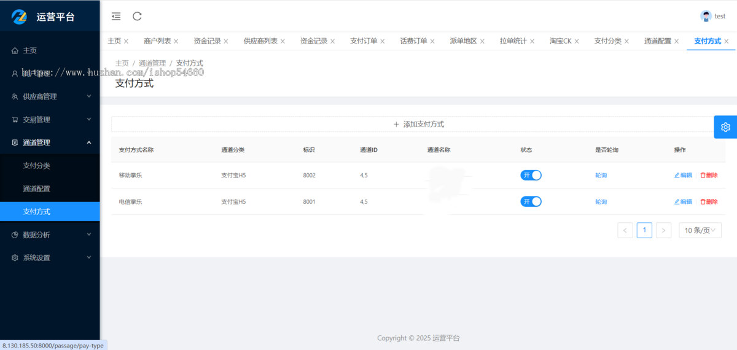
Task: Close the 派单地区 tab
Action: point(482,41)
